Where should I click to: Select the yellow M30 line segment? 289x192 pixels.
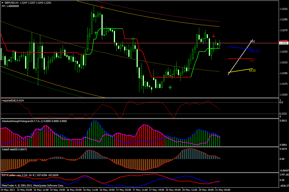coord(240,71)
